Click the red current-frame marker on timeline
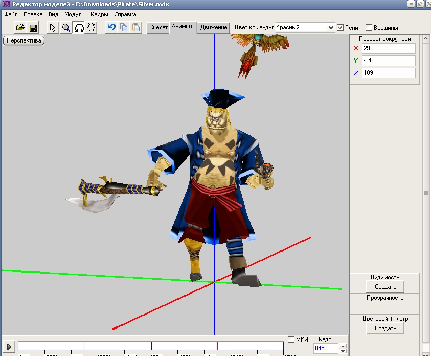 [217, 346]
